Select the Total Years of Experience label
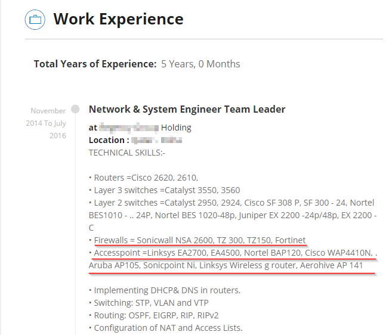Viewport: 392px width, 335px height. click(x=95, y=64)
